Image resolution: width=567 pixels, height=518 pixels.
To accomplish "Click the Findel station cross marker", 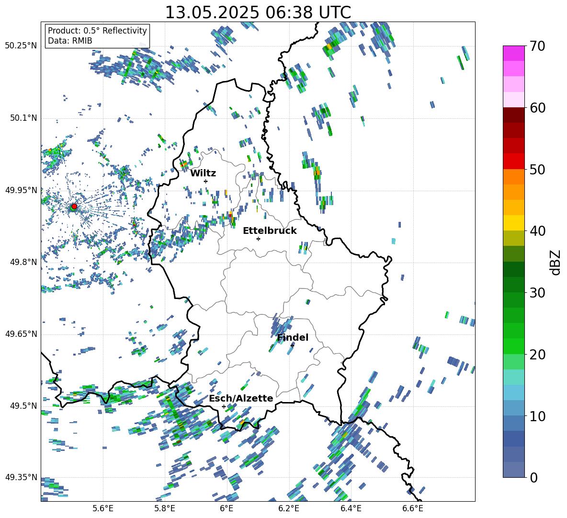I will point(292,345).
